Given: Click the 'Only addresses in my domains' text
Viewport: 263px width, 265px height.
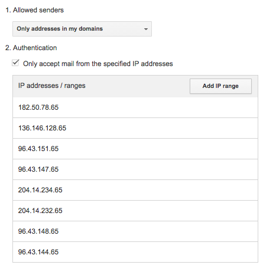Looking at the screenshot, I should [x=60, y=29].
